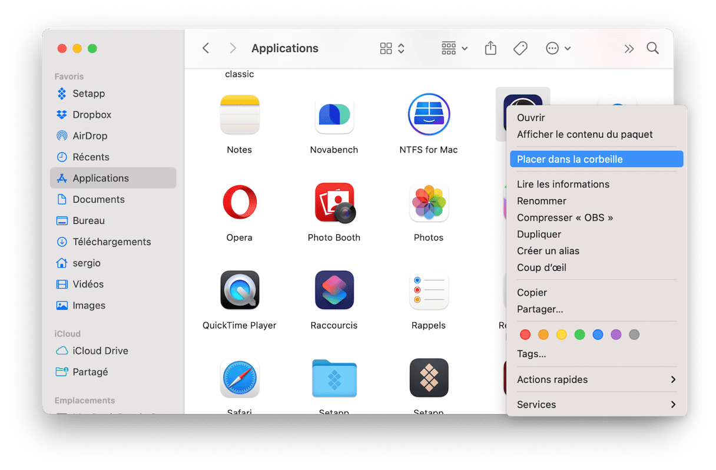Expand the Actions rapides submenu
This screenshot has height=470, width=716.
tap(595, 380)
